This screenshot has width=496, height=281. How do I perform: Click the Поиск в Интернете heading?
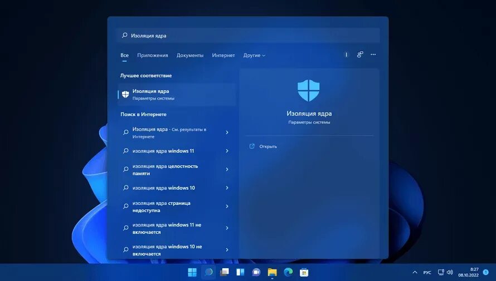(x=143, y=114)
